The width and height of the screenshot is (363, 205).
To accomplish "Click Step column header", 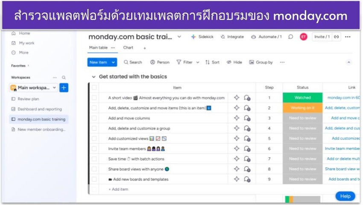I will pos(269,88).
